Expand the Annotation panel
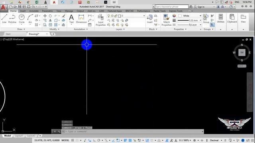Viewport: 255px width, 143px height. [81, 29]
